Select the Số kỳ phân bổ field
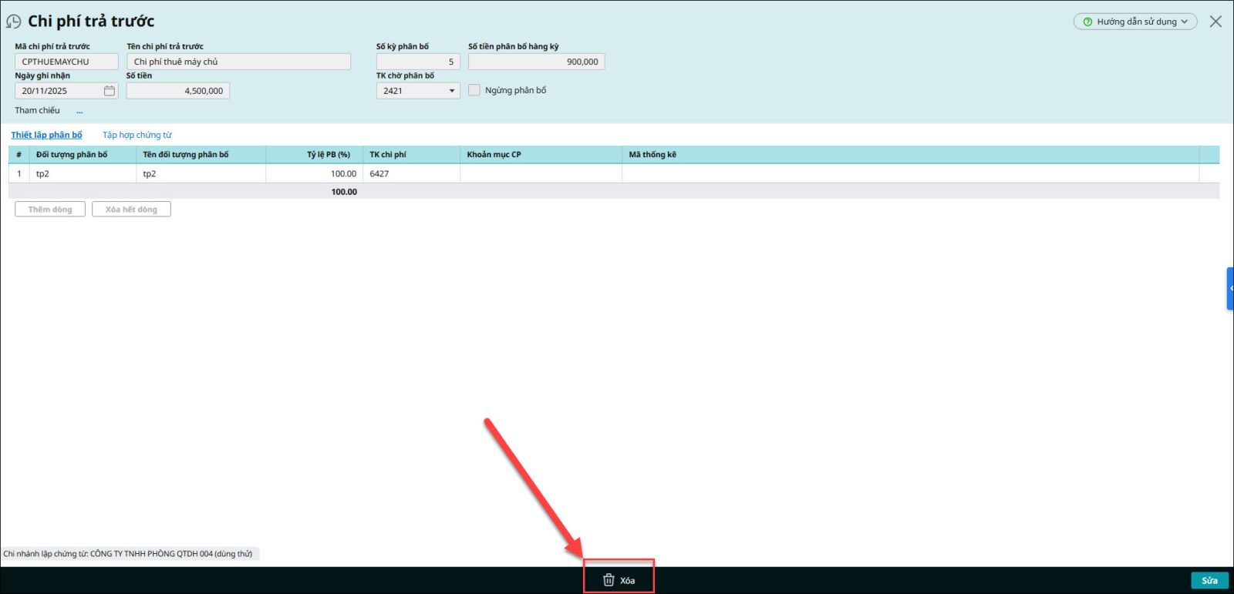Image resolution: width=1234 pixels, height=594 pixels. (417, 62)
